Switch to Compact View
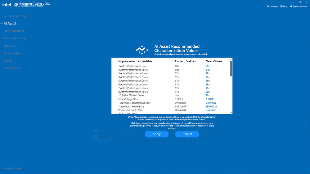 [x=12, y=168]
